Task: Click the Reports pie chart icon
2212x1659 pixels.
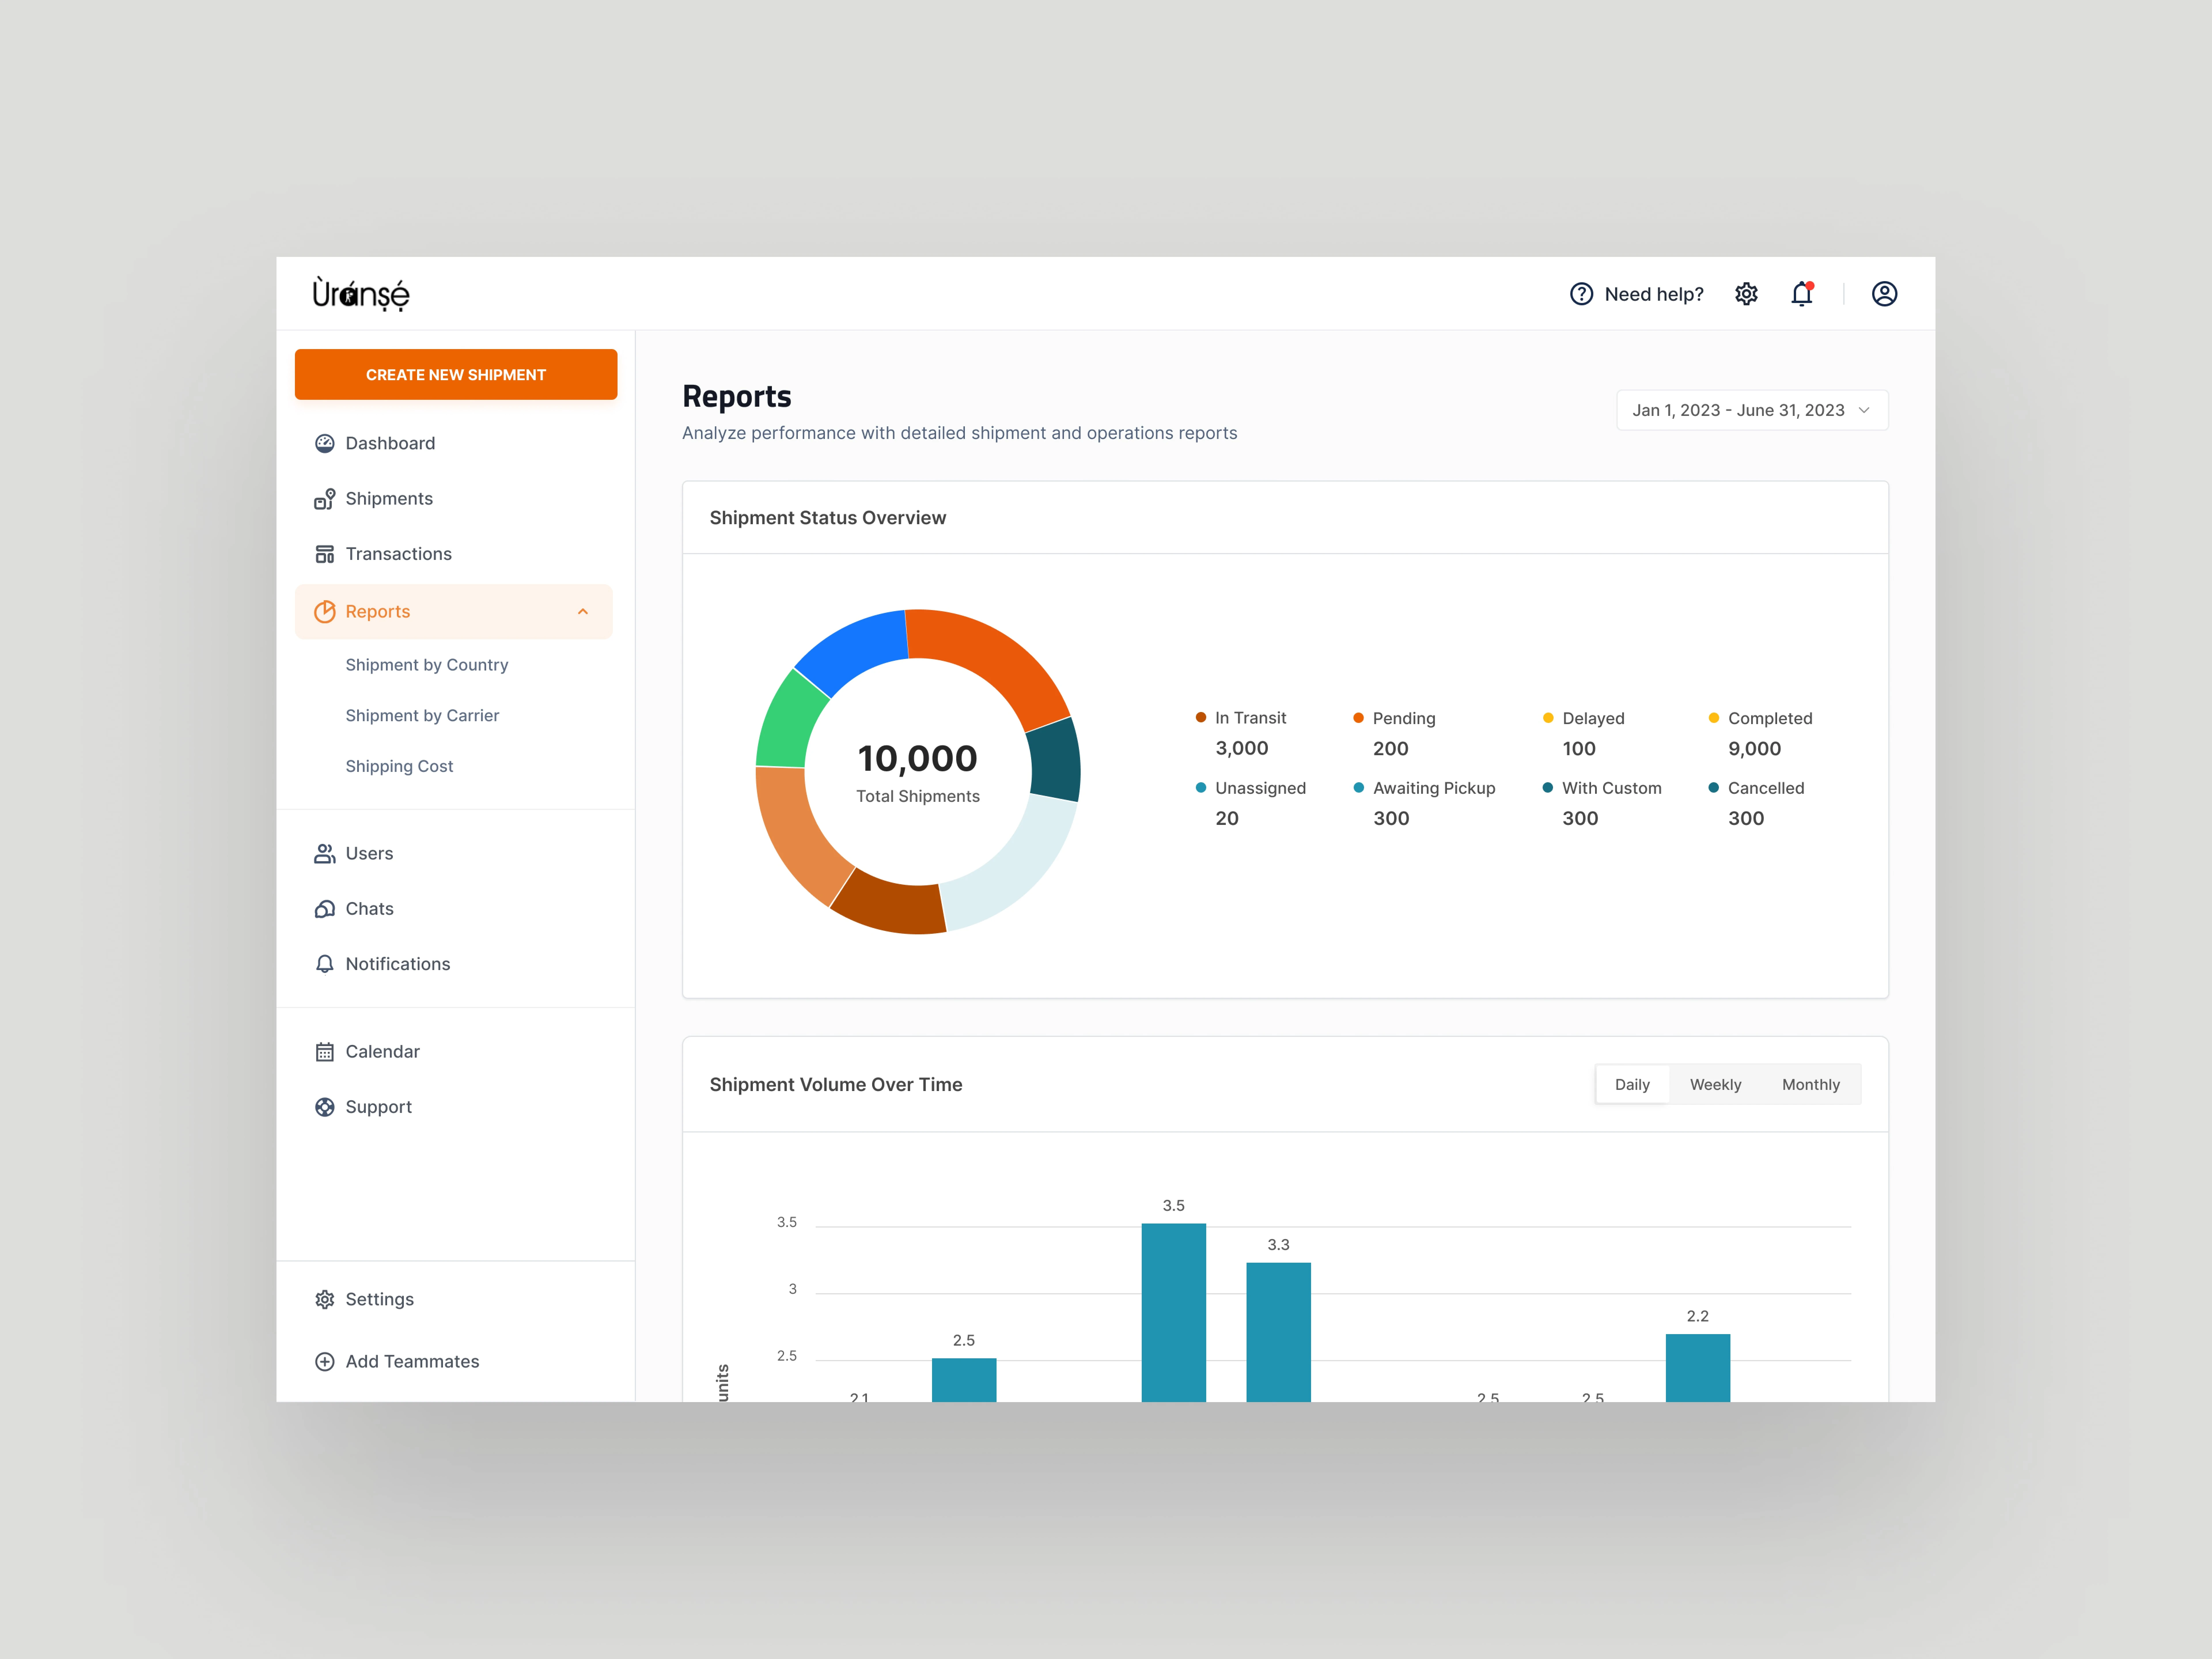Action: coord(325,612)
